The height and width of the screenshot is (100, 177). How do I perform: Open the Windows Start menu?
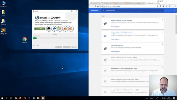click(x=2, y=98)
